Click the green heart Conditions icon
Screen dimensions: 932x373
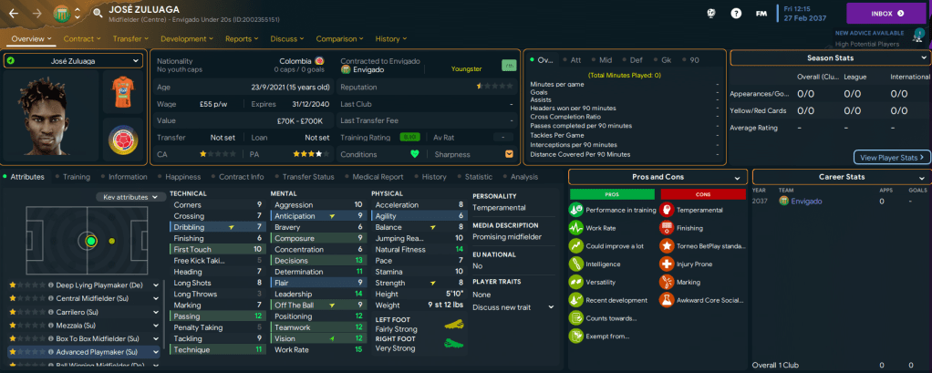(414, 153)
